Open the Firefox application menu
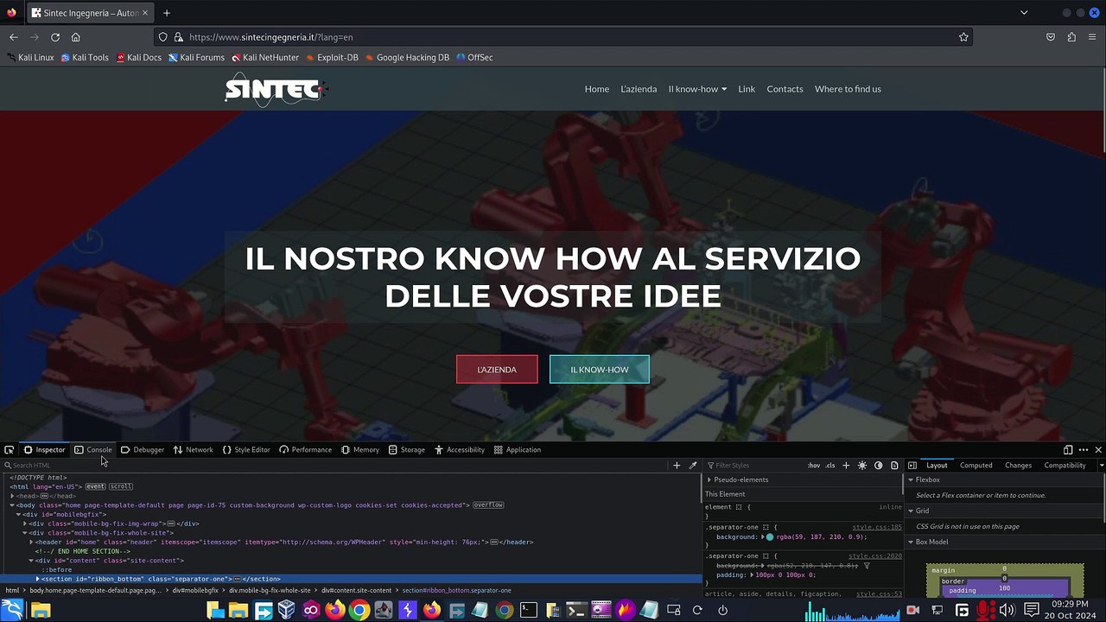The height and width of the screenshot is (622, 1106). (x=1092, y=37)
